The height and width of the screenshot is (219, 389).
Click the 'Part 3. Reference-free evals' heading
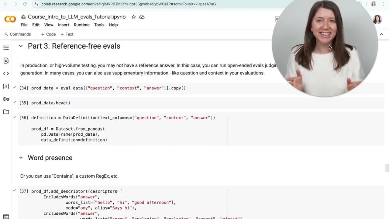74,46
